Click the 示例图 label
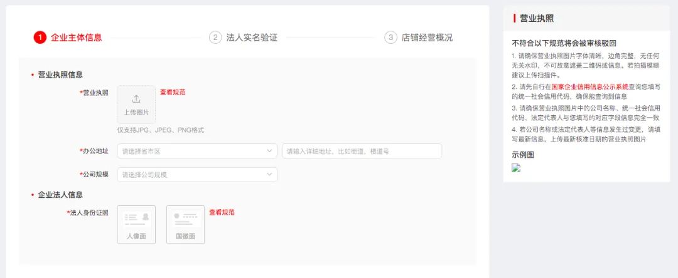The image size is (678, 278). pos(523,155)
